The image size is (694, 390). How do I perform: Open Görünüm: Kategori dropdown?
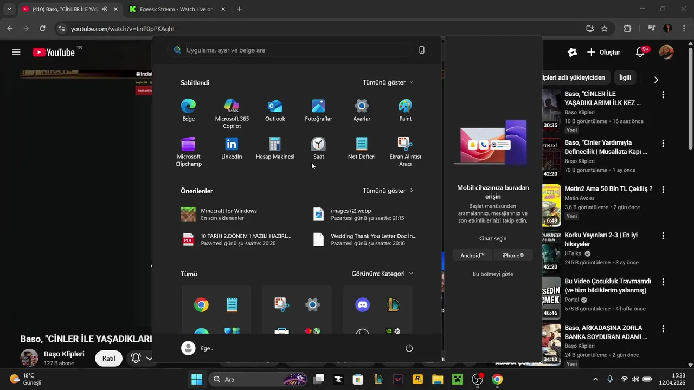[382, 274]
